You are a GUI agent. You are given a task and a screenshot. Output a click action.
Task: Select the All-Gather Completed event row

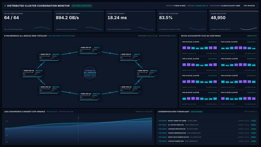207,125
